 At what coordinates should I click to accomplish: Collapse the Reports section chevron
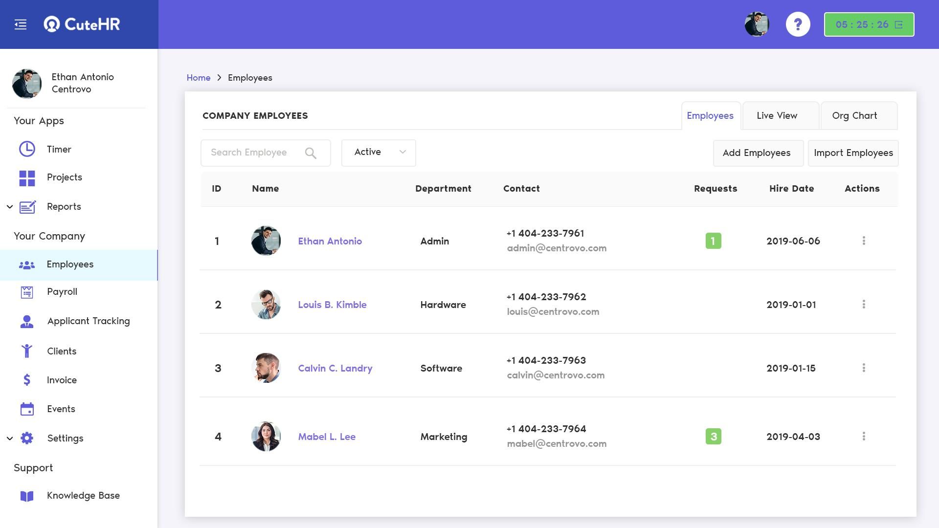point(10,206)
